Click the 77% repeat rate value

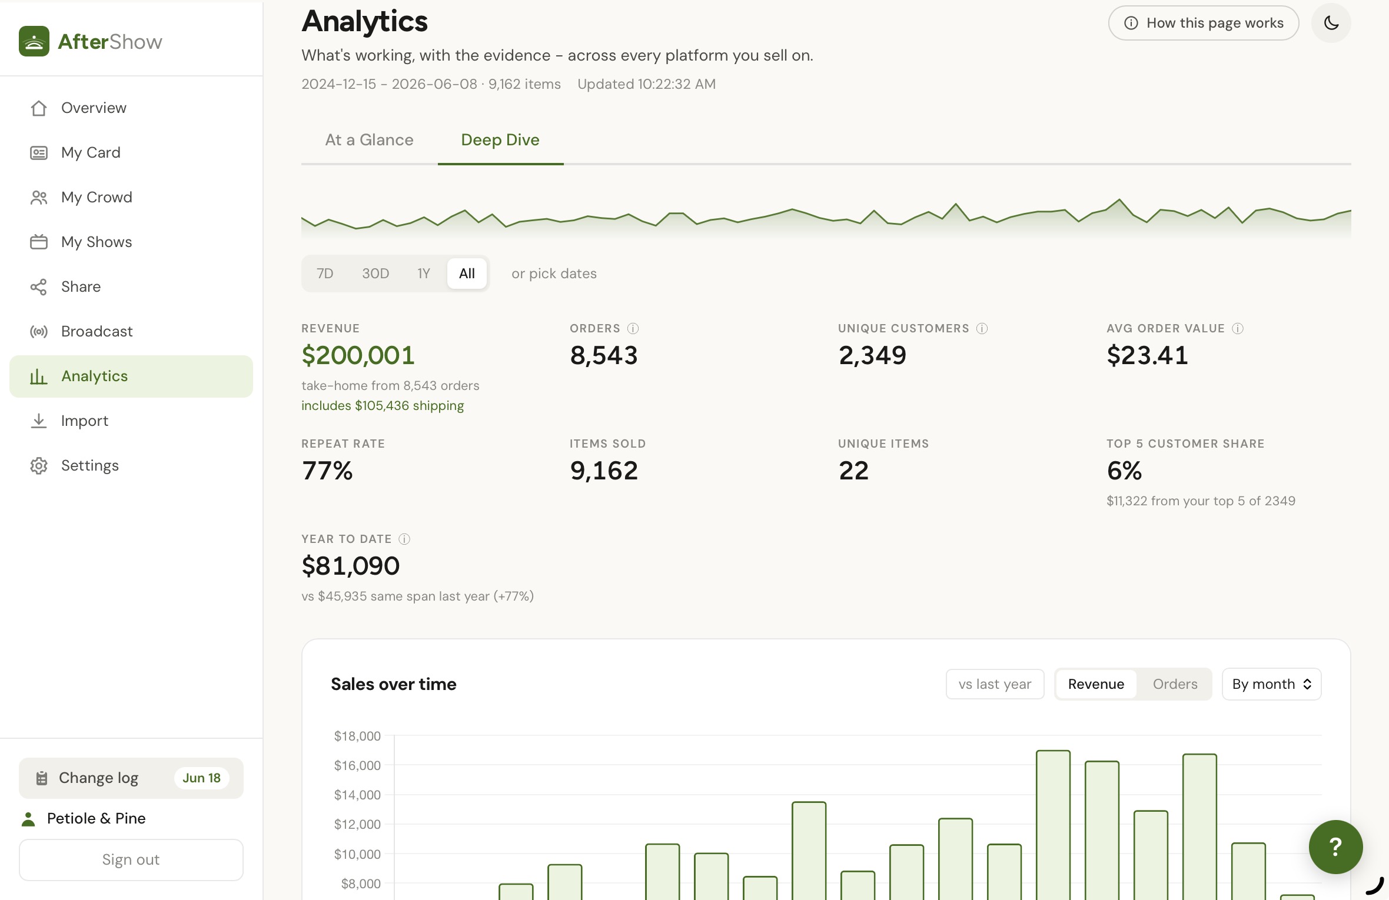click(x=327, y=471)
